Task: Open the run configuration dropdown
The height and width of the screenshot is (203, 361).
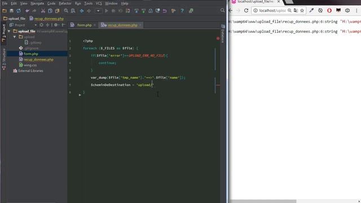Action: tap(98, 11)
